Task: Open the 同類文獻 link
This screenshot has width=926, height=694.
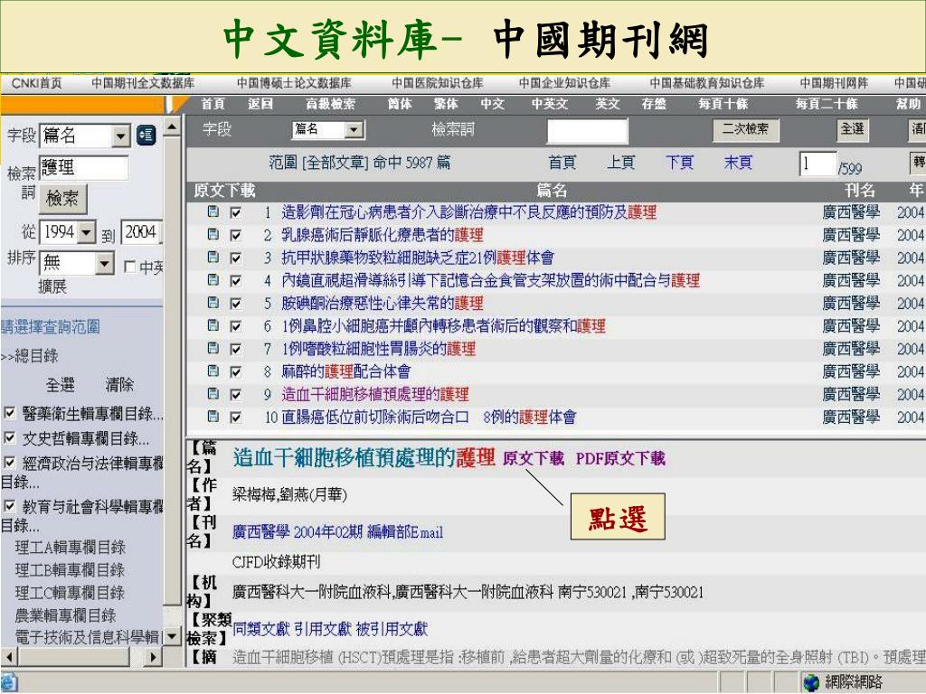Action: tap(261, 629)
